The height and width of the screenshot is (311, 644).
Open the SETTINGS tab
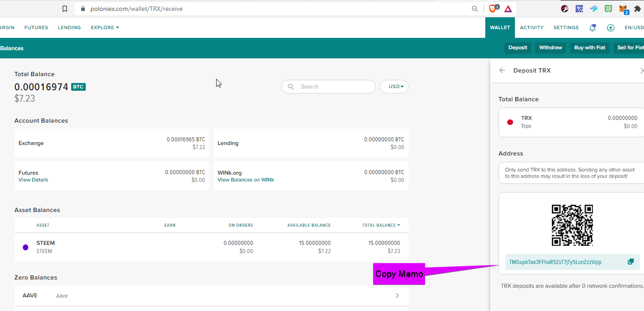click(x=566, y=28)
